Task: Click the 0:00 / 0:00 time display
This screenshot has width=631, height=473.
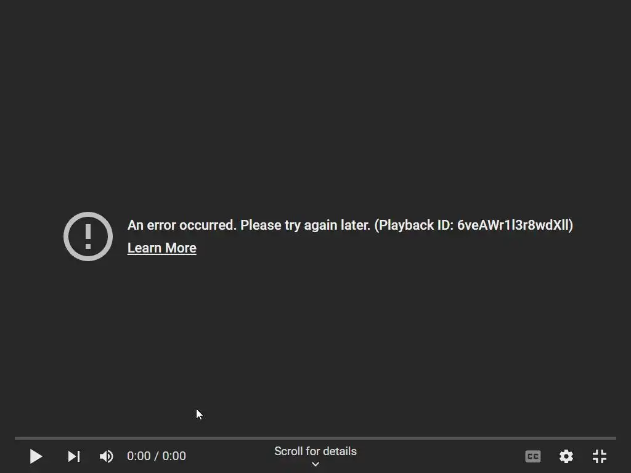Action: (157, 456)
